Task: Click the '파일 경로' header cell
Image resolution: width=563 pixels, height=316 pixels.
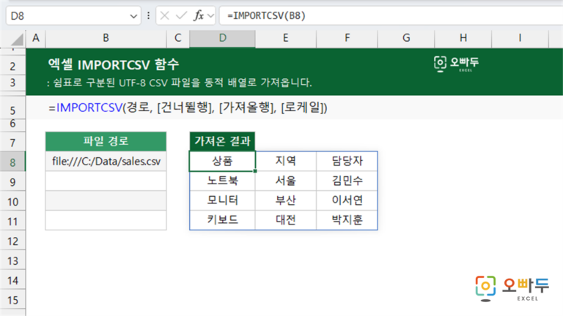Action: pyautogui.click(x=106, y=141)
